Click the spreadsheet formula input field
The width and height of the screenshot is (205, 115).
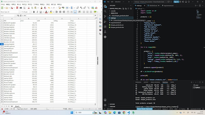[60, 16]
